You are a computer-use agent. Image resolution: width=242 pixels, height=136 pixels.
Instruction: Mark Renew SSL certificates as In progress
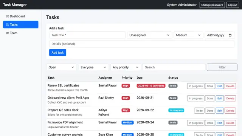point(195,86)
